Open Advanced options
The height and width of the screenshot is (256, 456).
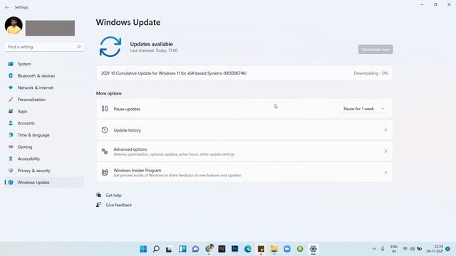[244, 151]
